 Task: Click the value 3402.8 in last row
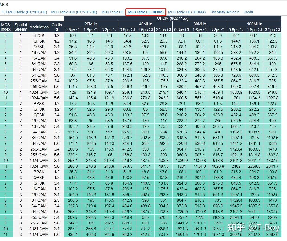(x=254, y=235)
